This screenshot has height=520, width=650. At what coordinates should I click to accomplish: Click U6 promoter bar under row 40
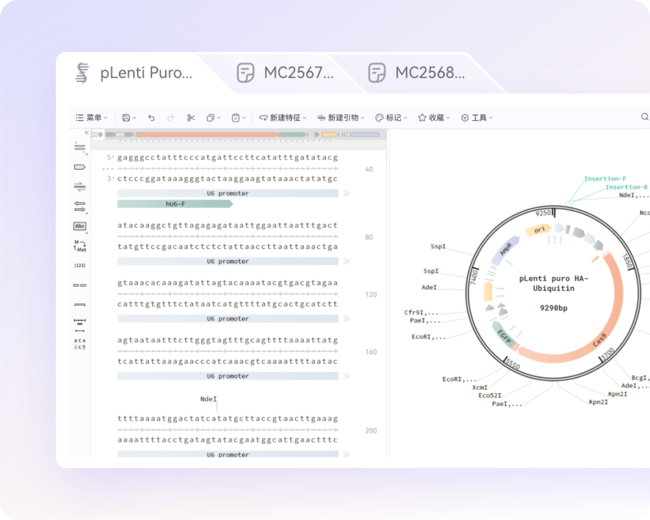coord(228,193)
